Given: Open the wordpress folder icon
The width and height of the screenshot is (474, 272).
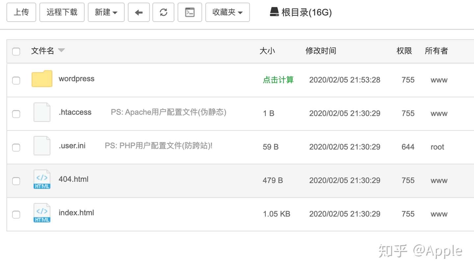Looking at the screenshot, I should (42, 79).
